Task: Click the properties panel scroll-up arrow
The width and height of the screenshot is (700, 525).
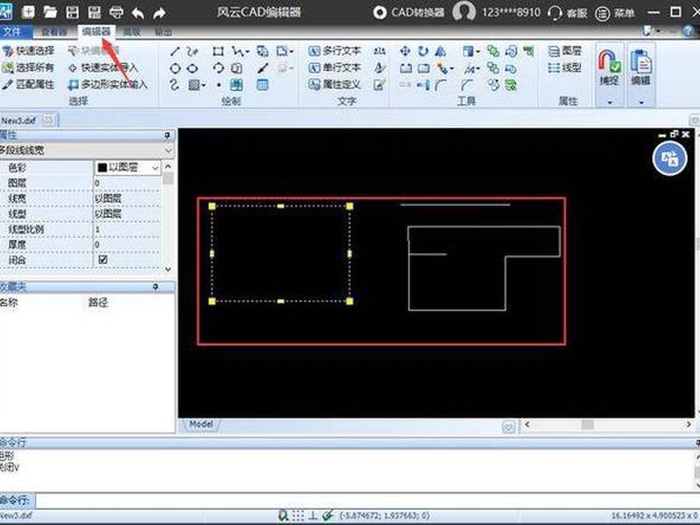Action: point(168,166)
